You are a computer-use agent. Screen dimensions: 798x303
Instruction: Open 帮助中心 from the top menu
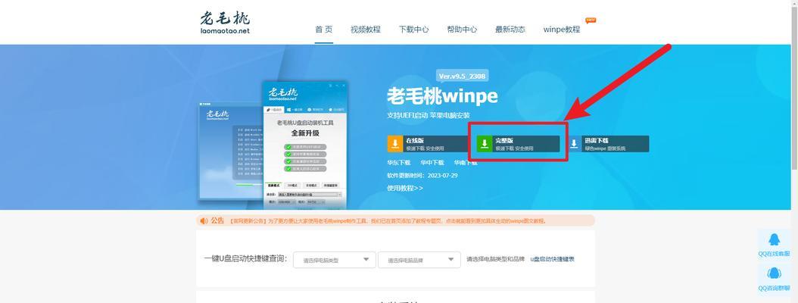(x=462, y=30)
